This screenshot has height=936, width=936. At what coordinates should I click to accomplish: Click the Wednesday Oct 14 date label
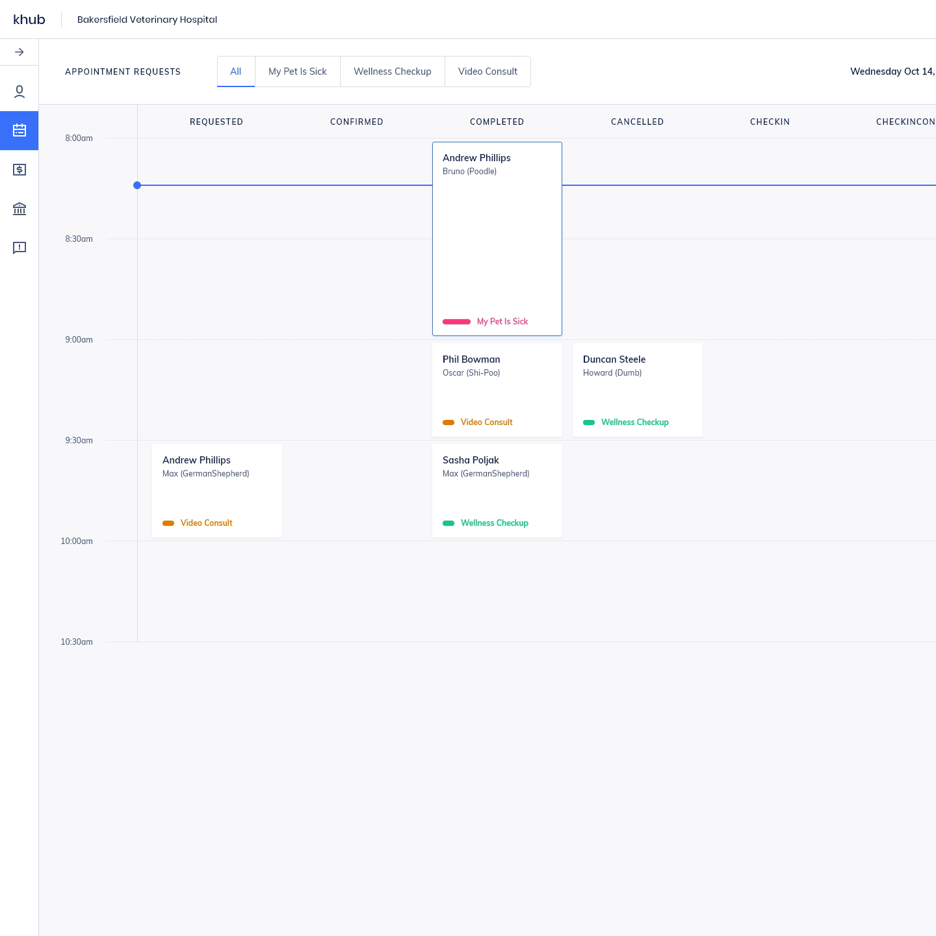coord(892,71)
